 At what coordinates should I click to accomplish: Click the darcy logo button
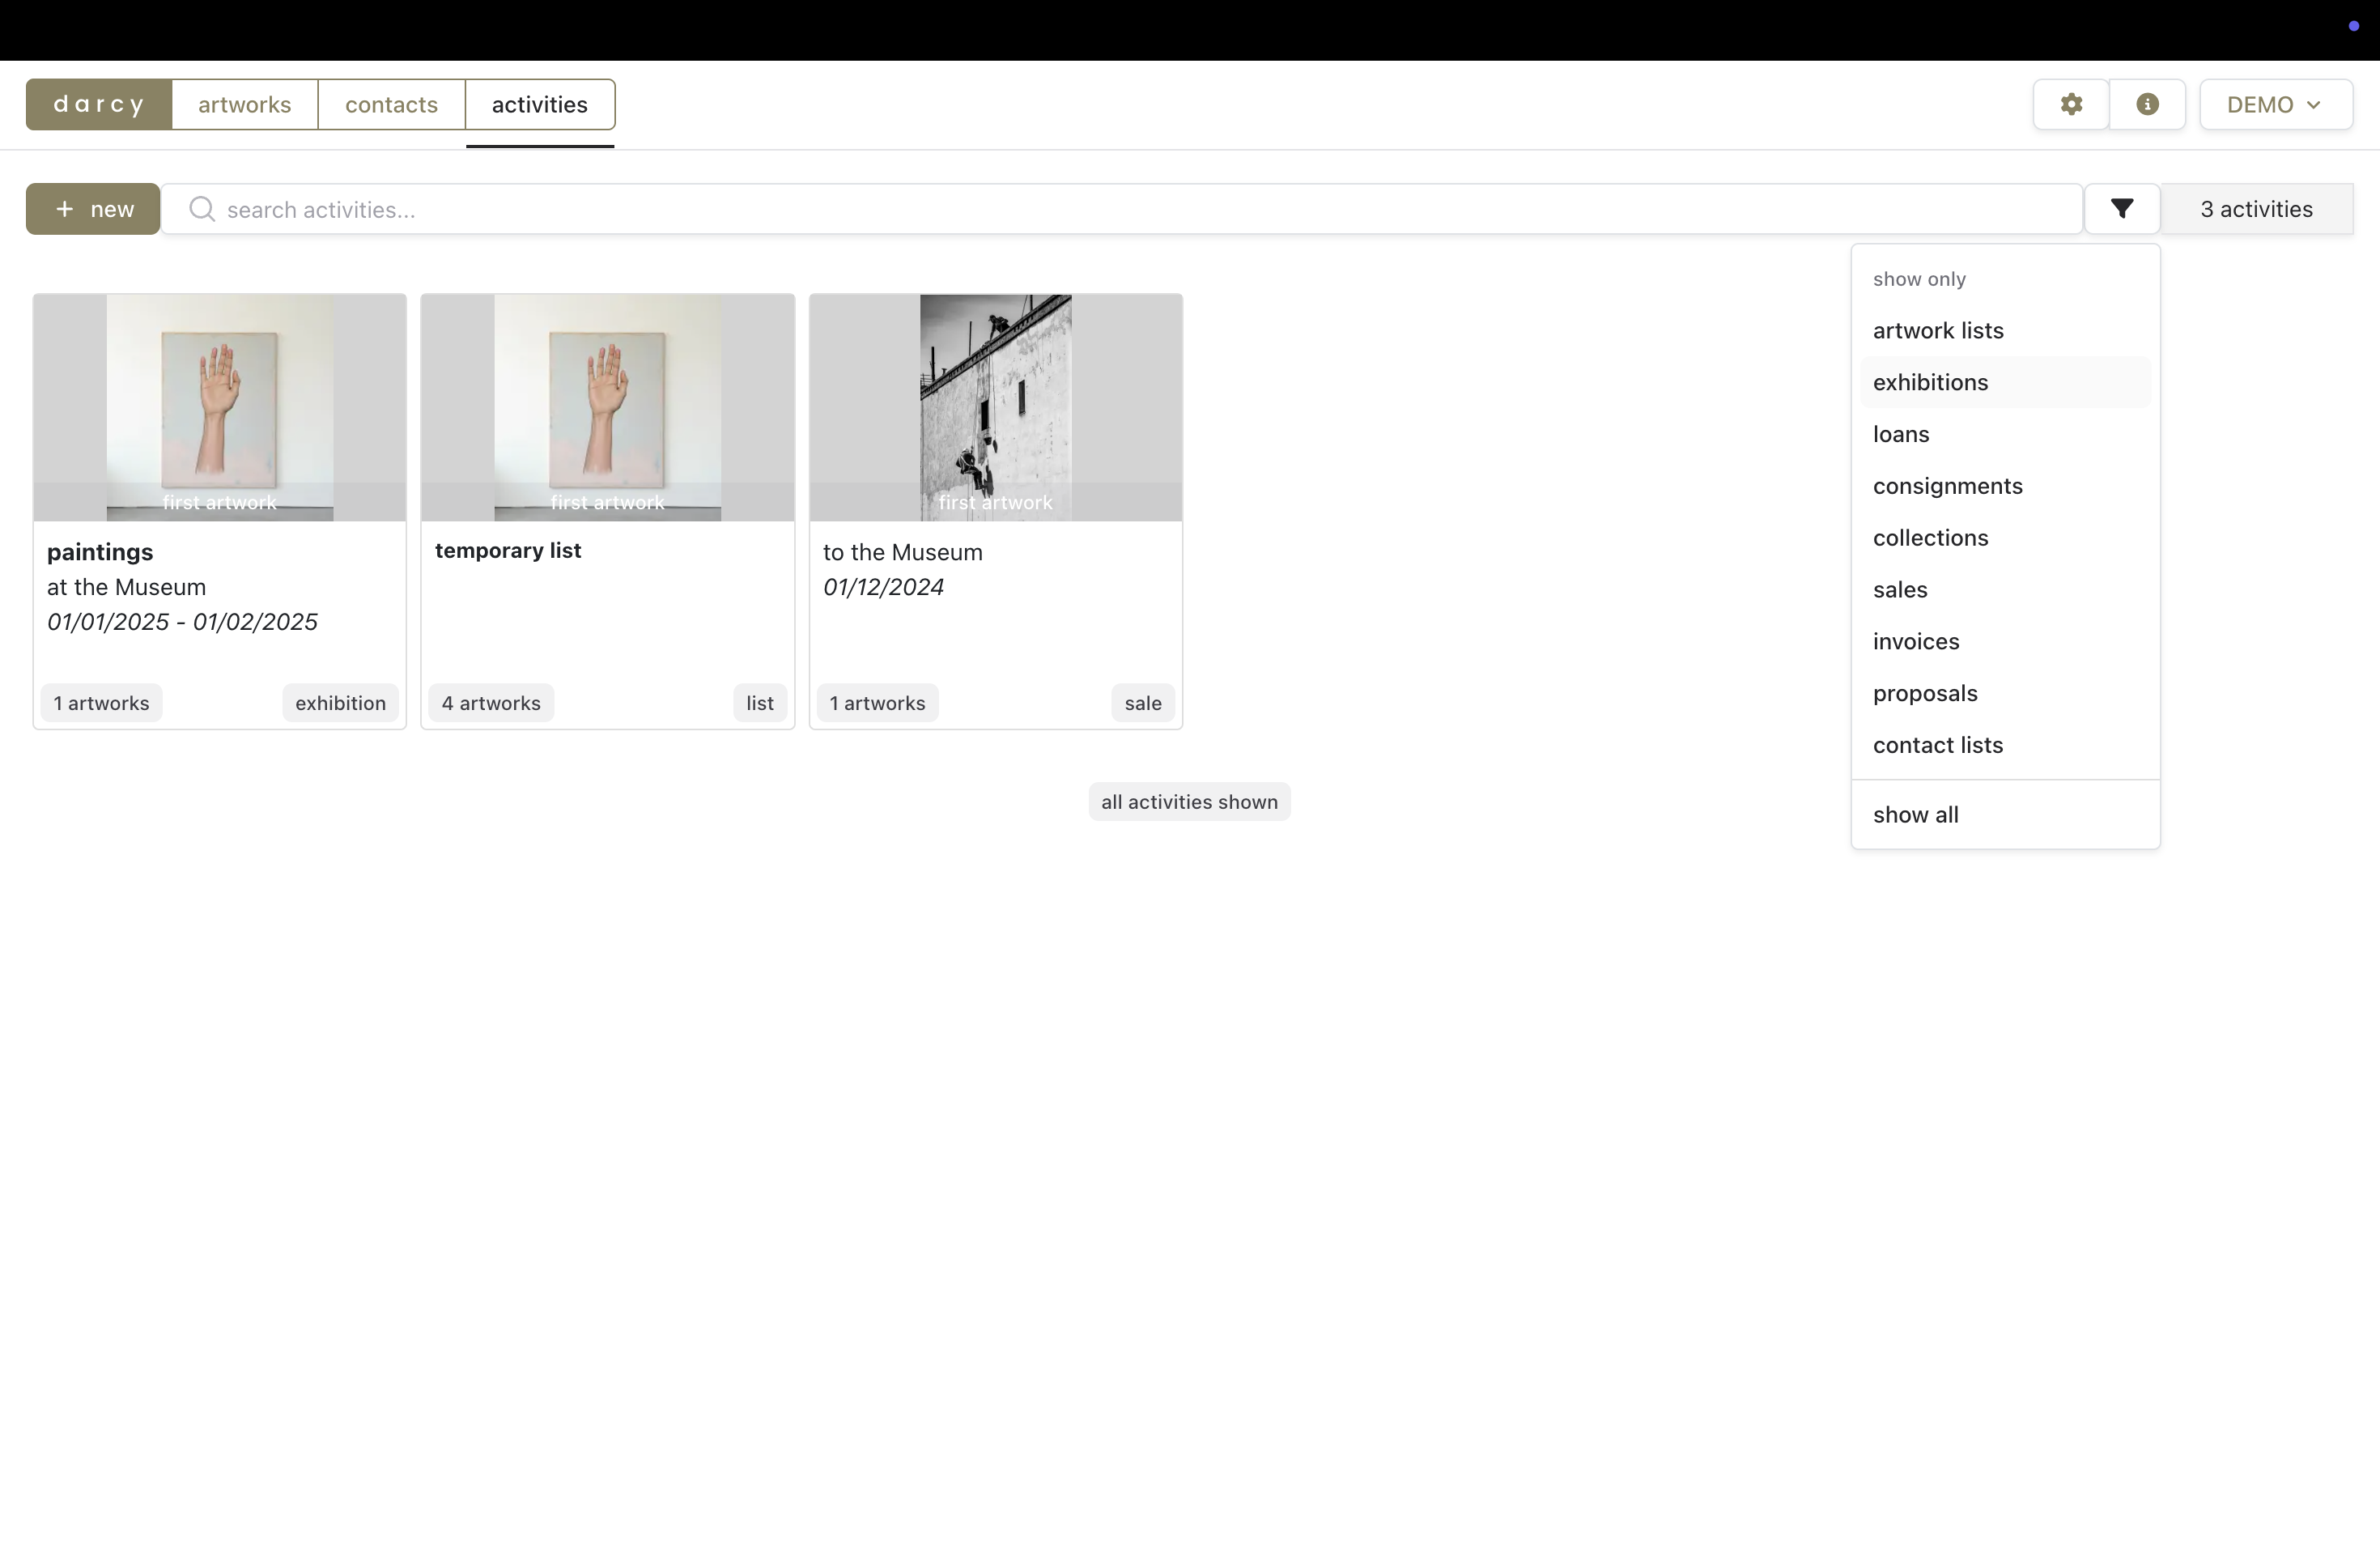(x=99, y=105)
